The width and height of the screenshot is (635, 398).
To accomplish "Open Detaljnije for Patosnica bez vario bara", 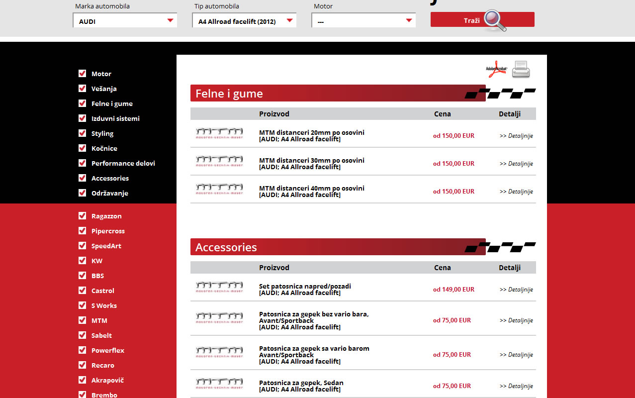I will [516, 320].
